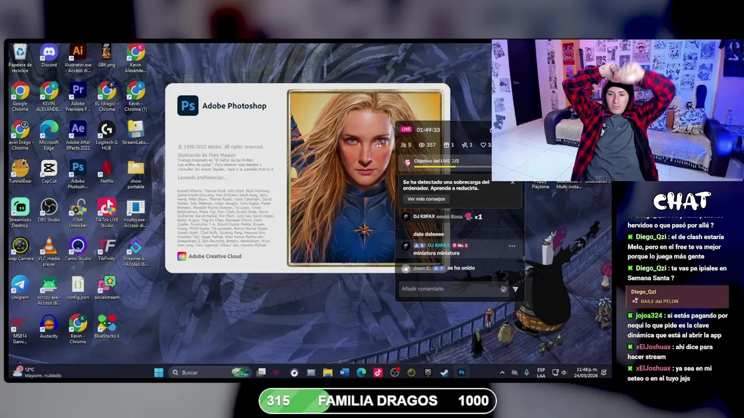Open the Snap Camera desktop shortcut

pos(20,249)
